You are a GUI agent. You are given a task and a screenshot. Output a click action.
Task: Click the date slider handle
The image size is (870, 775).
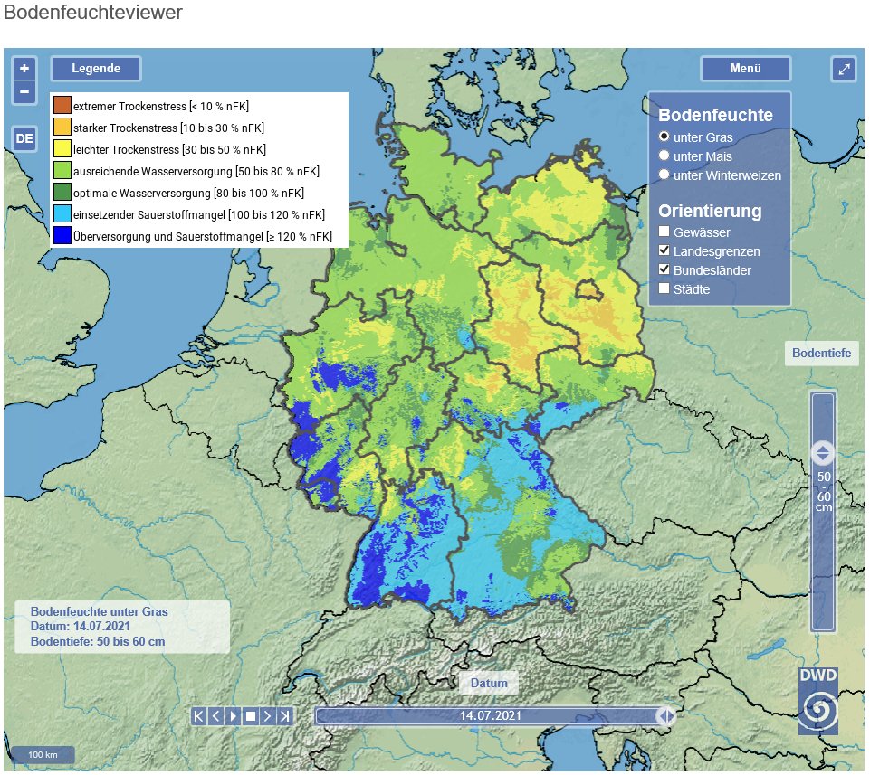667,714
